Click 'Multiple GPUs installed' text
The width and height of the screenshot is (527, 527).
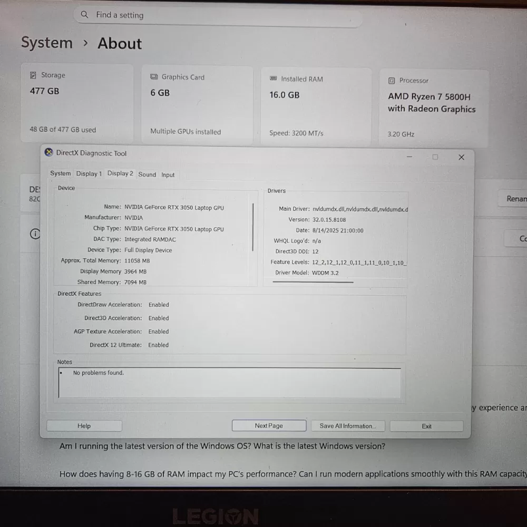point(186,131)
